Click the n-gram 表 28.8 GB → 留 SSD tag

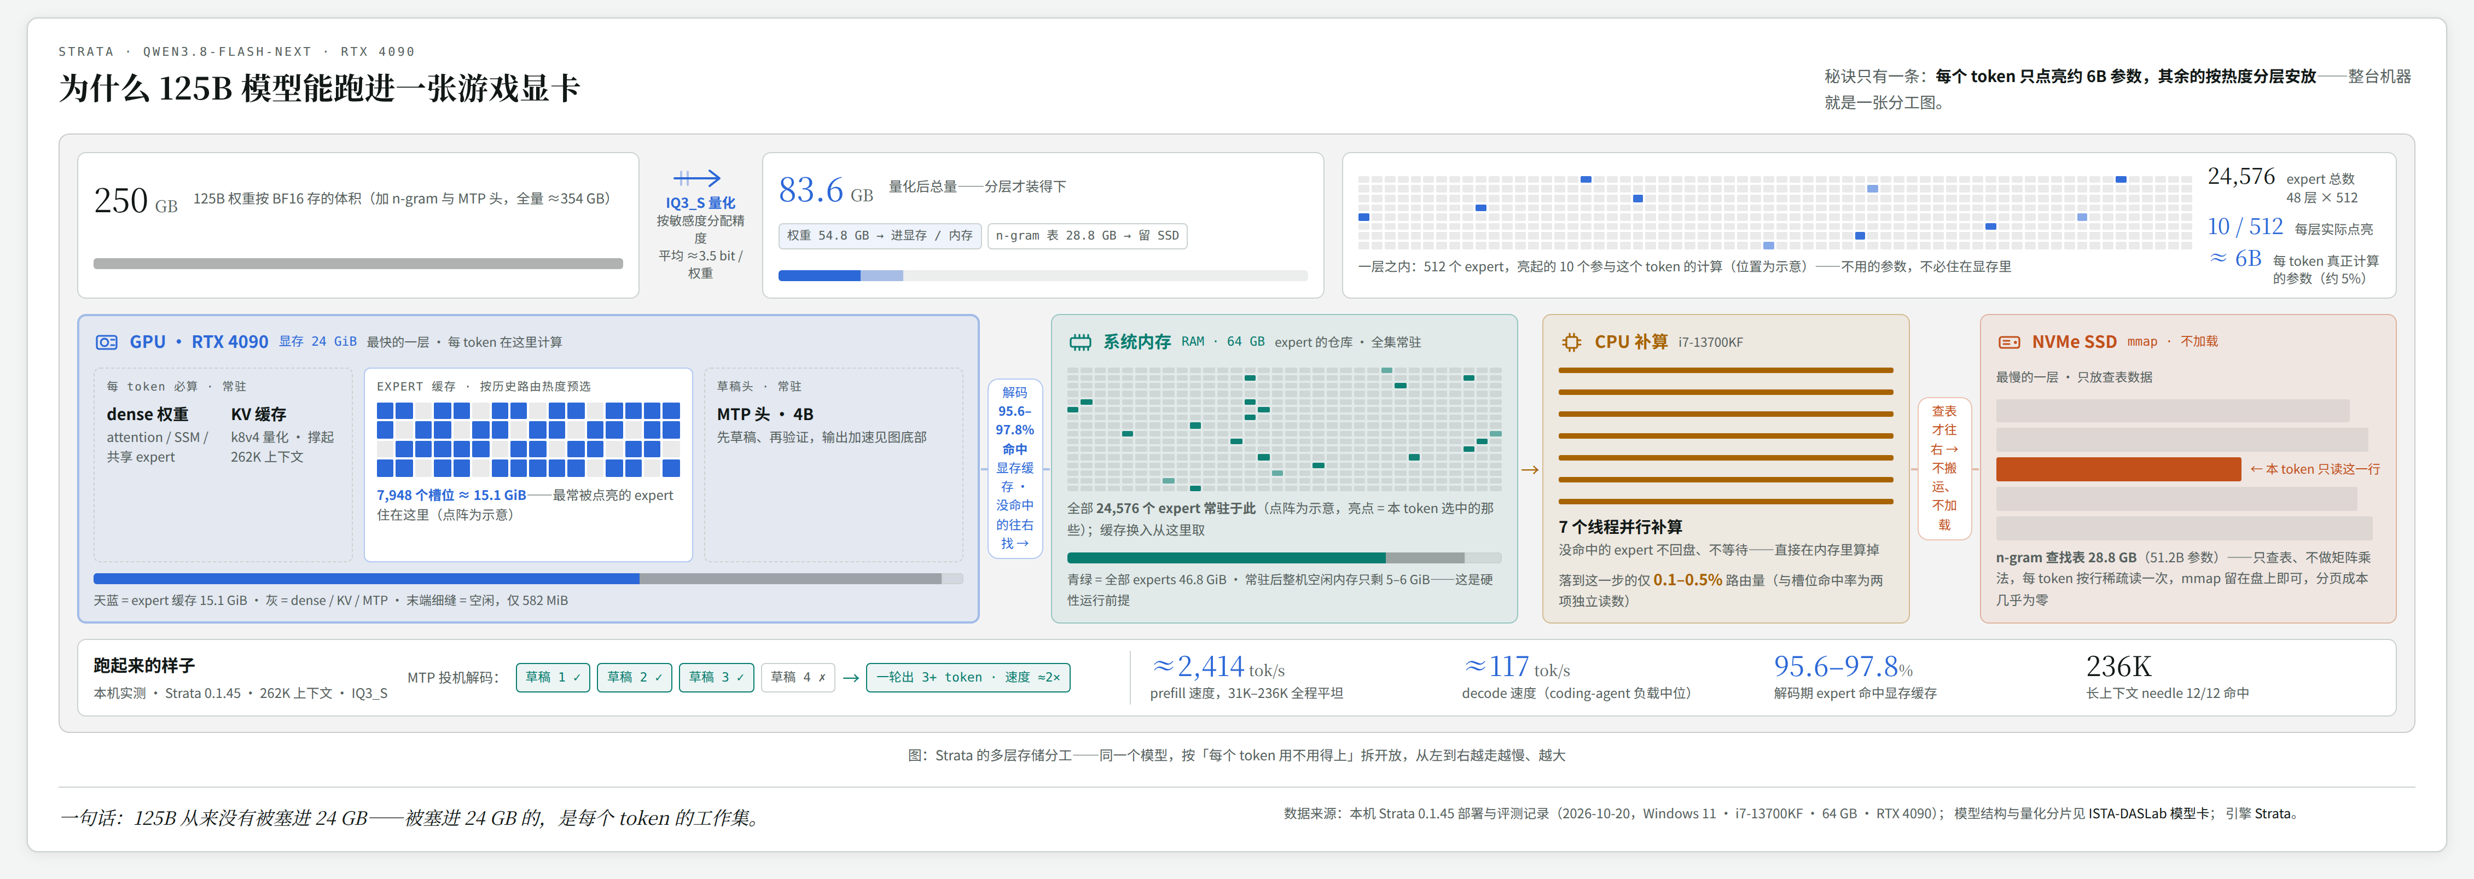(x=1087, y=235)
